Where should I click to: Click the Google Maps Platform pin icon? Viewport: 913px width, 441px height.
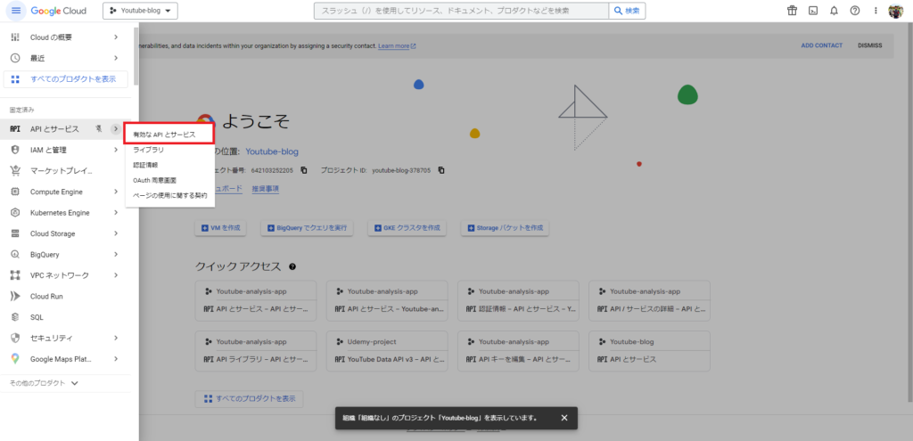(16, 359)
